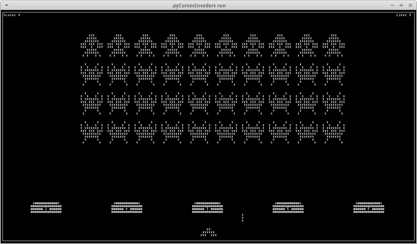This screenshot has height=244, width=417.
Task: Click the falling projectile of asterisks
Action: click(x=242, y=218)
